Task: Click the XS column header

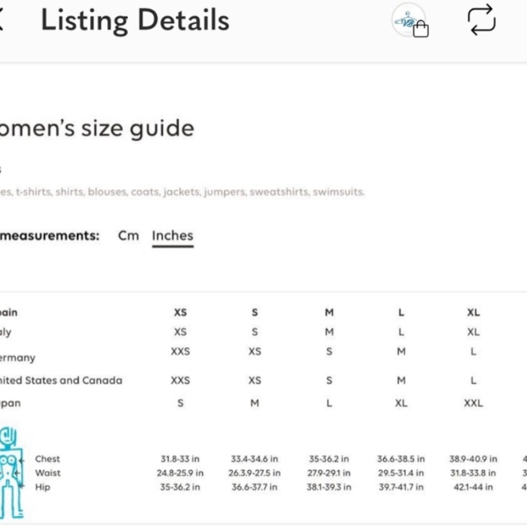Action: [180, 312]
